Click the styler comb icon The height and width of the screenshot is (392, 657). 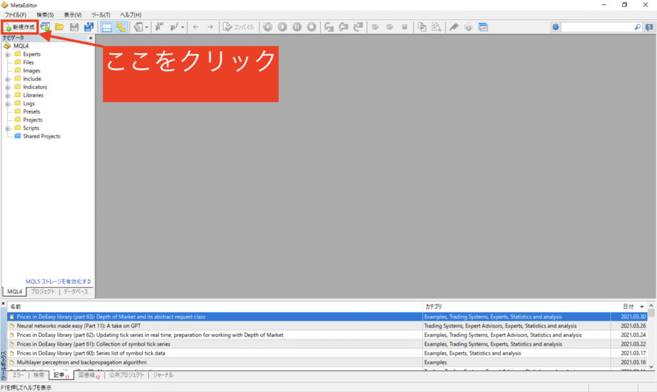click(x=454, y=27)
